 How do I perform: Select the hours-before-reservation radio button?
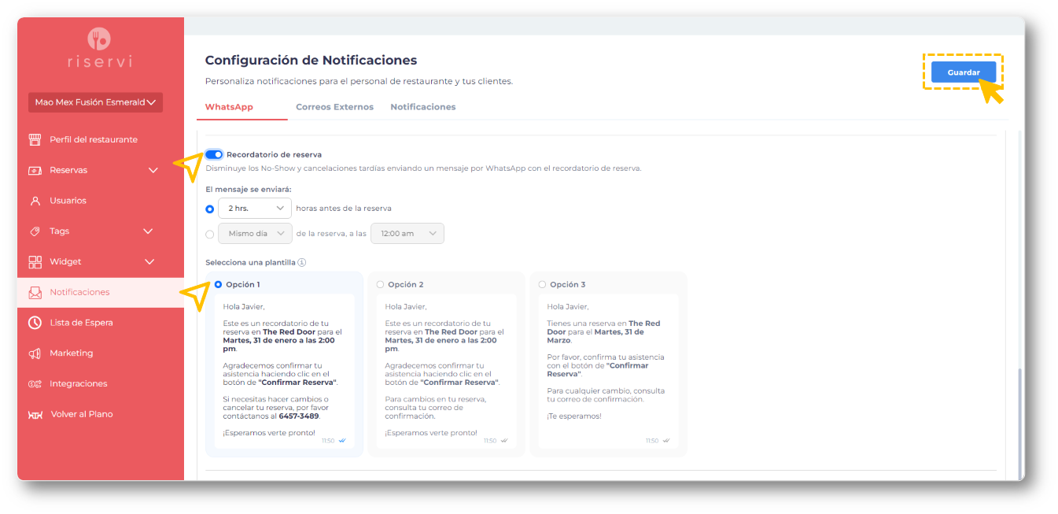click(209, 209)
